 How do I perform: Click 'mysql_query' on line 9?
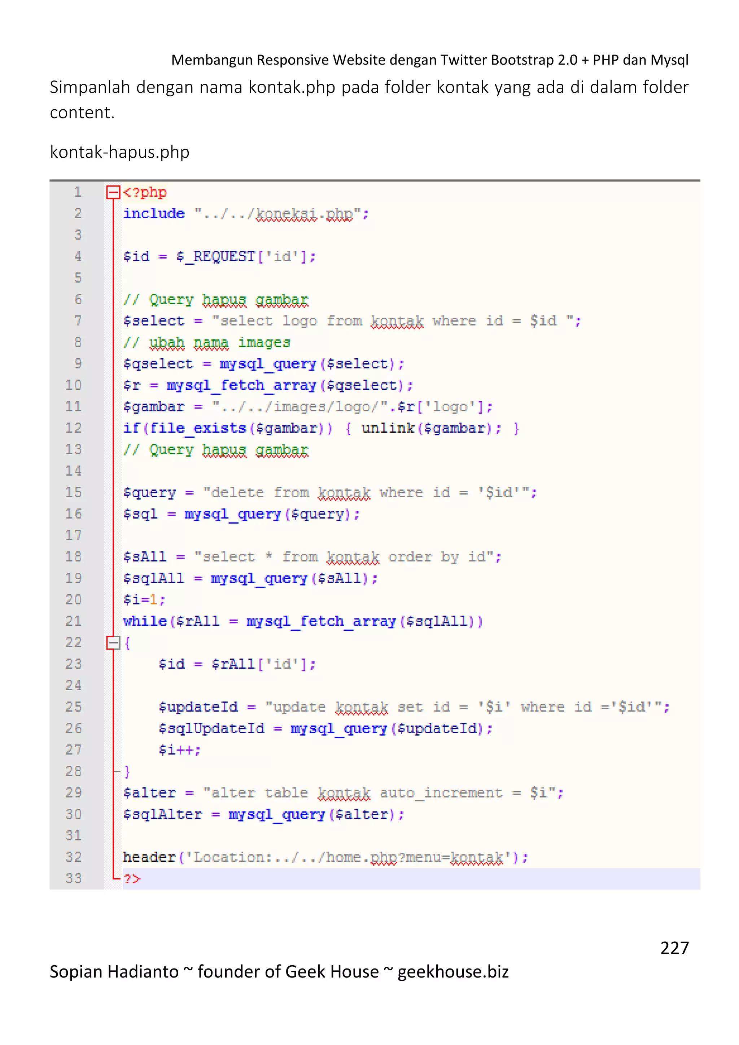(x=268, y=364)
